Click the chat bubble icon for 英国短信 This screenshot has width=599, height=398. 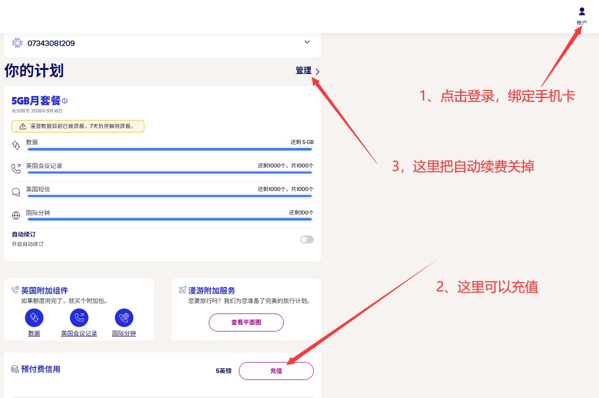15,192
